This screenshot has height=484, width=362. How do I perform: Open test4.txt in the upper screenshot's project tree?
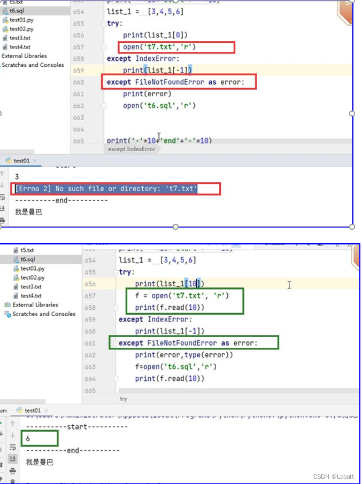tap(20, 47)
